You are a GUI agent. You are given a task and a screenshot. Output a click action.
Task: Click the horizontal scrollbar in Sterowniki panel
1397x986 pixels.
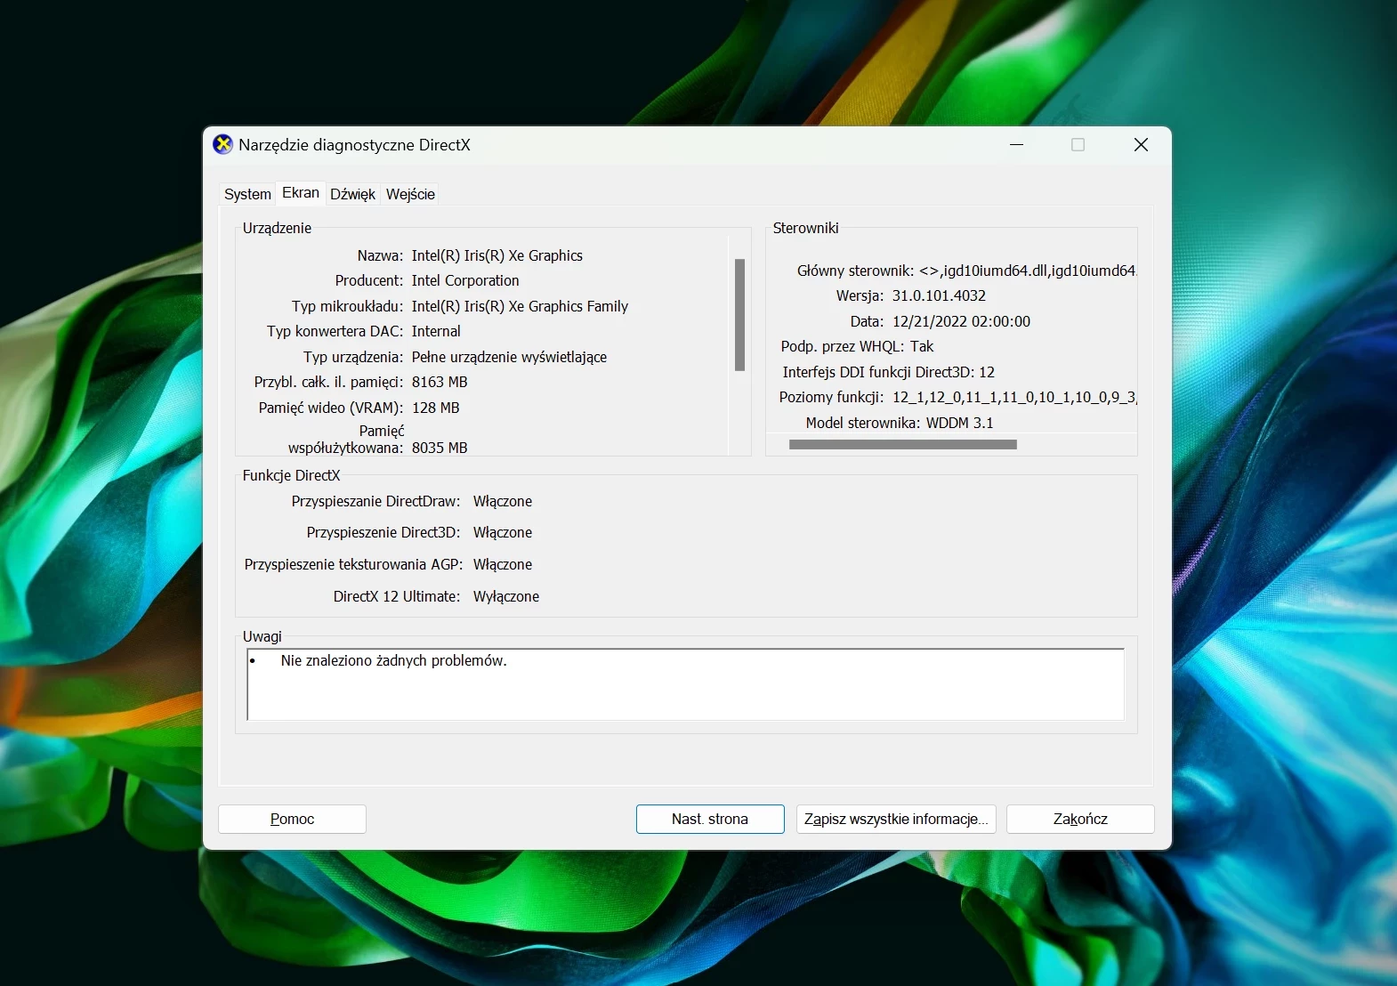[x=902, y=444]
